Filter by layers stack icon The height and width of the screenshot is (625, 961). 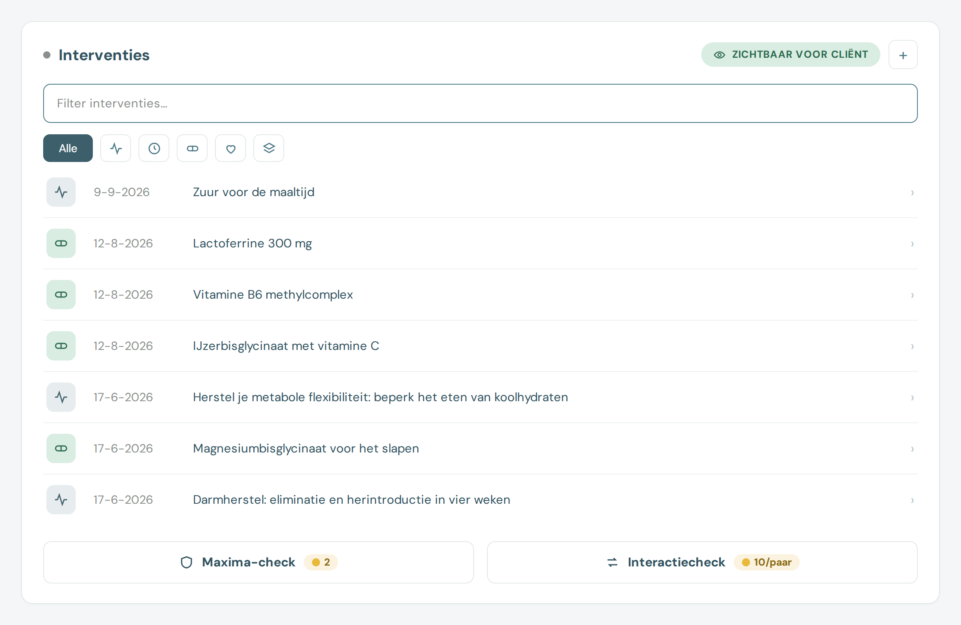[x=269, y=148]
